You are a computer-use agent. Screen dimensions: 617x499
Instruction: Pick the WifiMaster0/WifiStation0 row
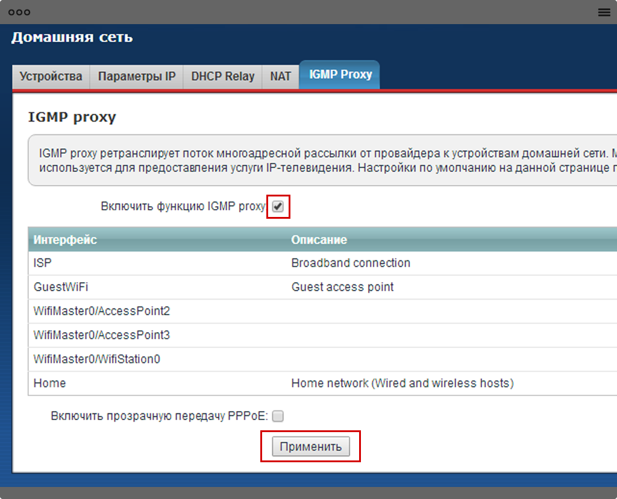[x=96, y=359]
